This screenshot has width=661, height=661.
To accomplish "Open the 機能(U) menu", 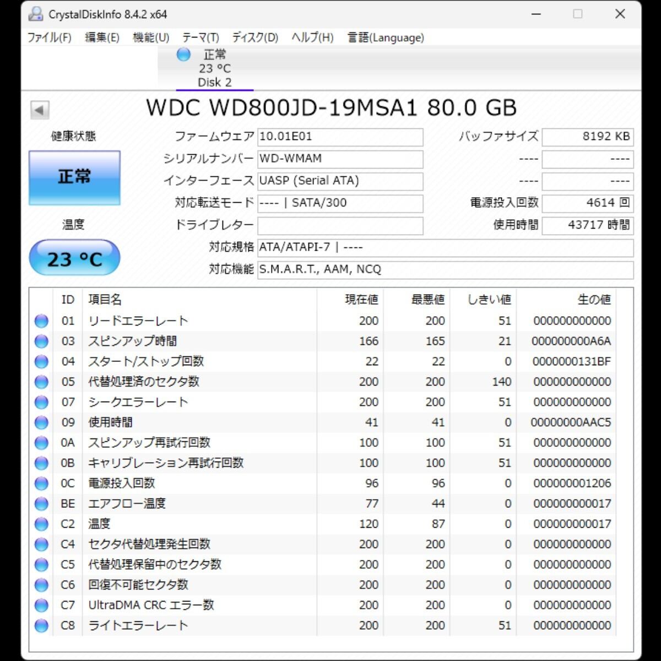I will point(150,37).
